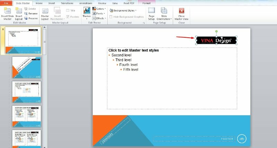Viewport: 277px width, 148px height.
Task: Click the FOOTER placeholder
Action: click(x=194, y=139)
